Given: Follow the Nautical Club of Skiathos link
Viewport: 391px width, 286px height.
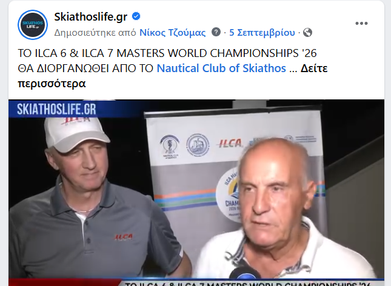Looking at the screenshot, I should click(x=221, y=68).
